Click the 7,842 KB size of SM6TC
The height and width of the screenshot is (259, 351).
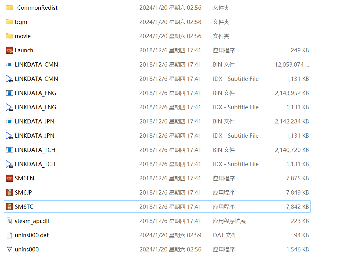click(x=297, y=207)
